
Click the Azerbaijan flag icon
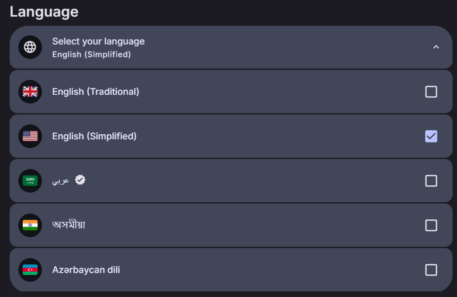tap(30, 270)
